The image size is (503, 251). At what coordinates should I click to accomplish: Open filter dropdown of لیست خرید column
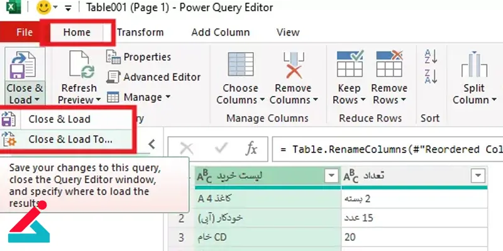coord(331,176)
